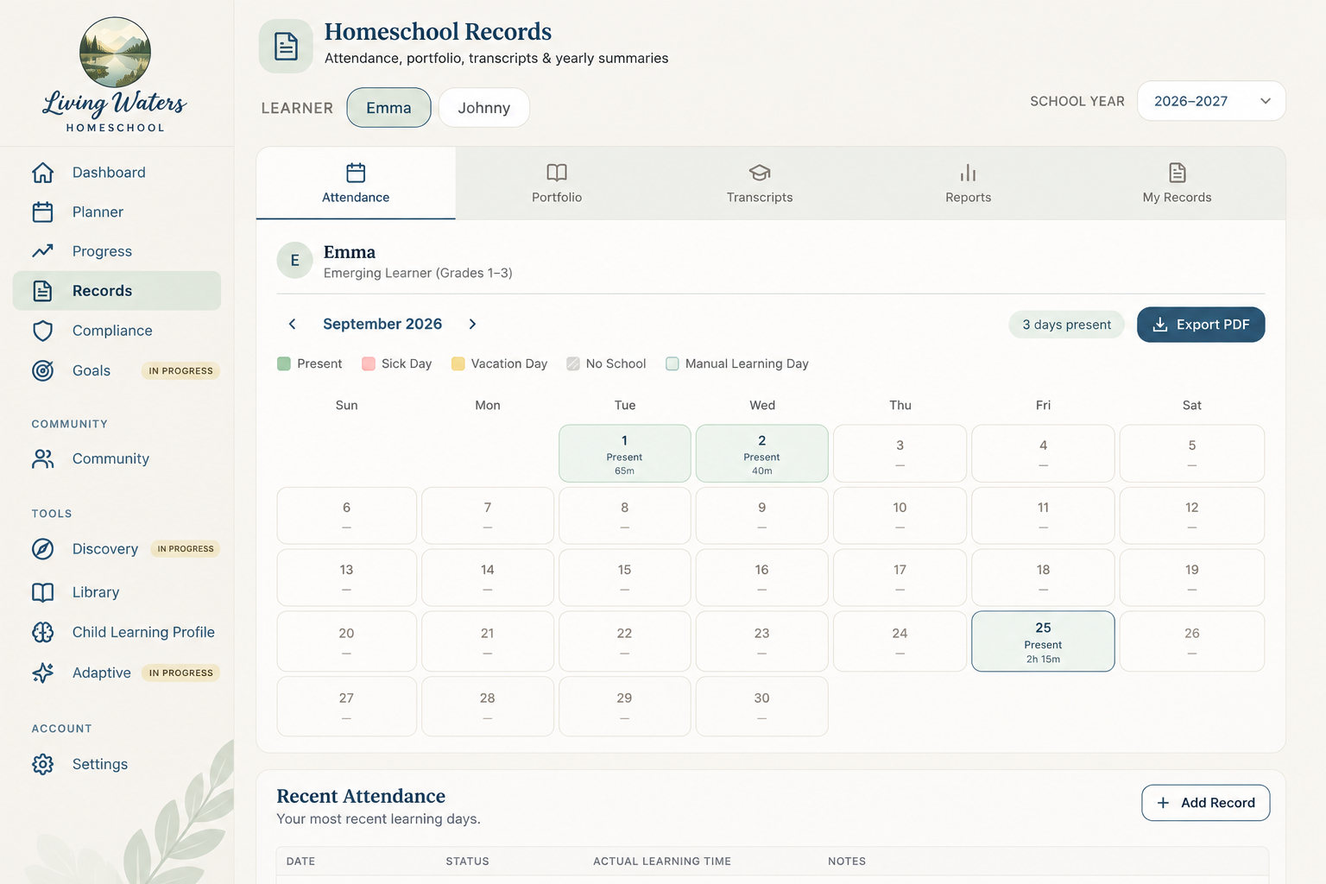This screenshot has height=884, width=1326.
Task: Click the yellow Vacation Day legend swatch
Action: tap(458, 363)
